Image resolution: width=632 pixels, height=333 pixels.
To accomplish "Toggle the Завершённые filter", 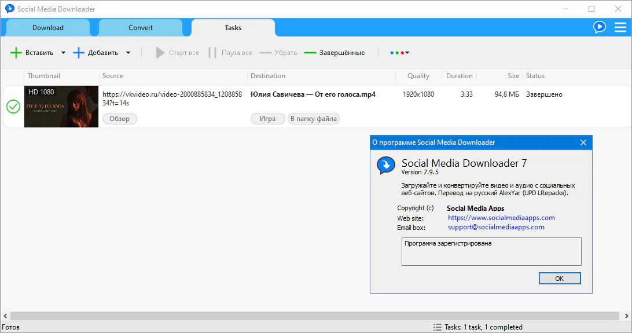I will pyautogui.click(x=335, y=53).
